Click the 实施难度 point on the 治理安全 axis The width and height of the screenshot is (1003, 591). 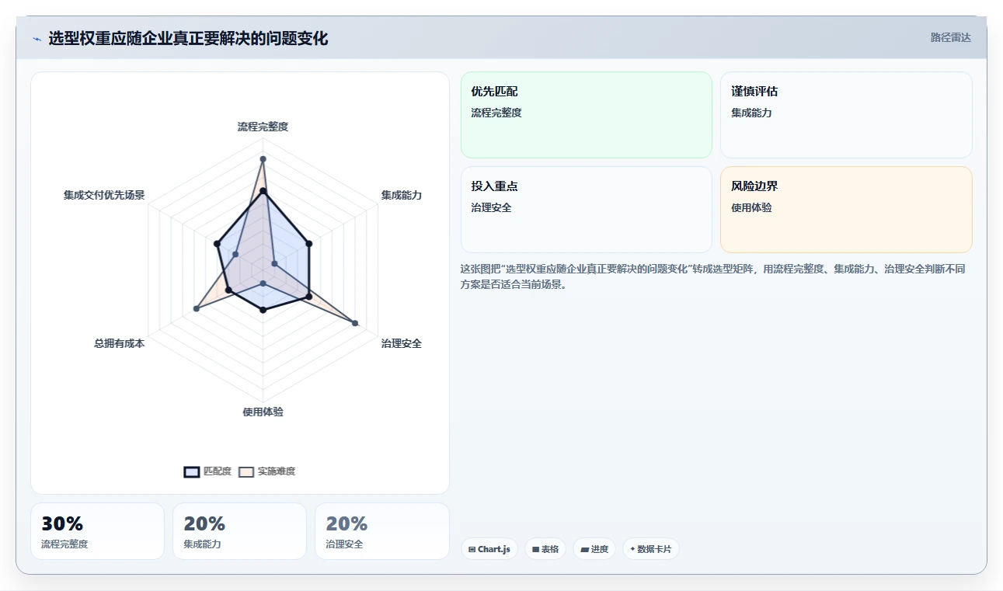[356, 323]
